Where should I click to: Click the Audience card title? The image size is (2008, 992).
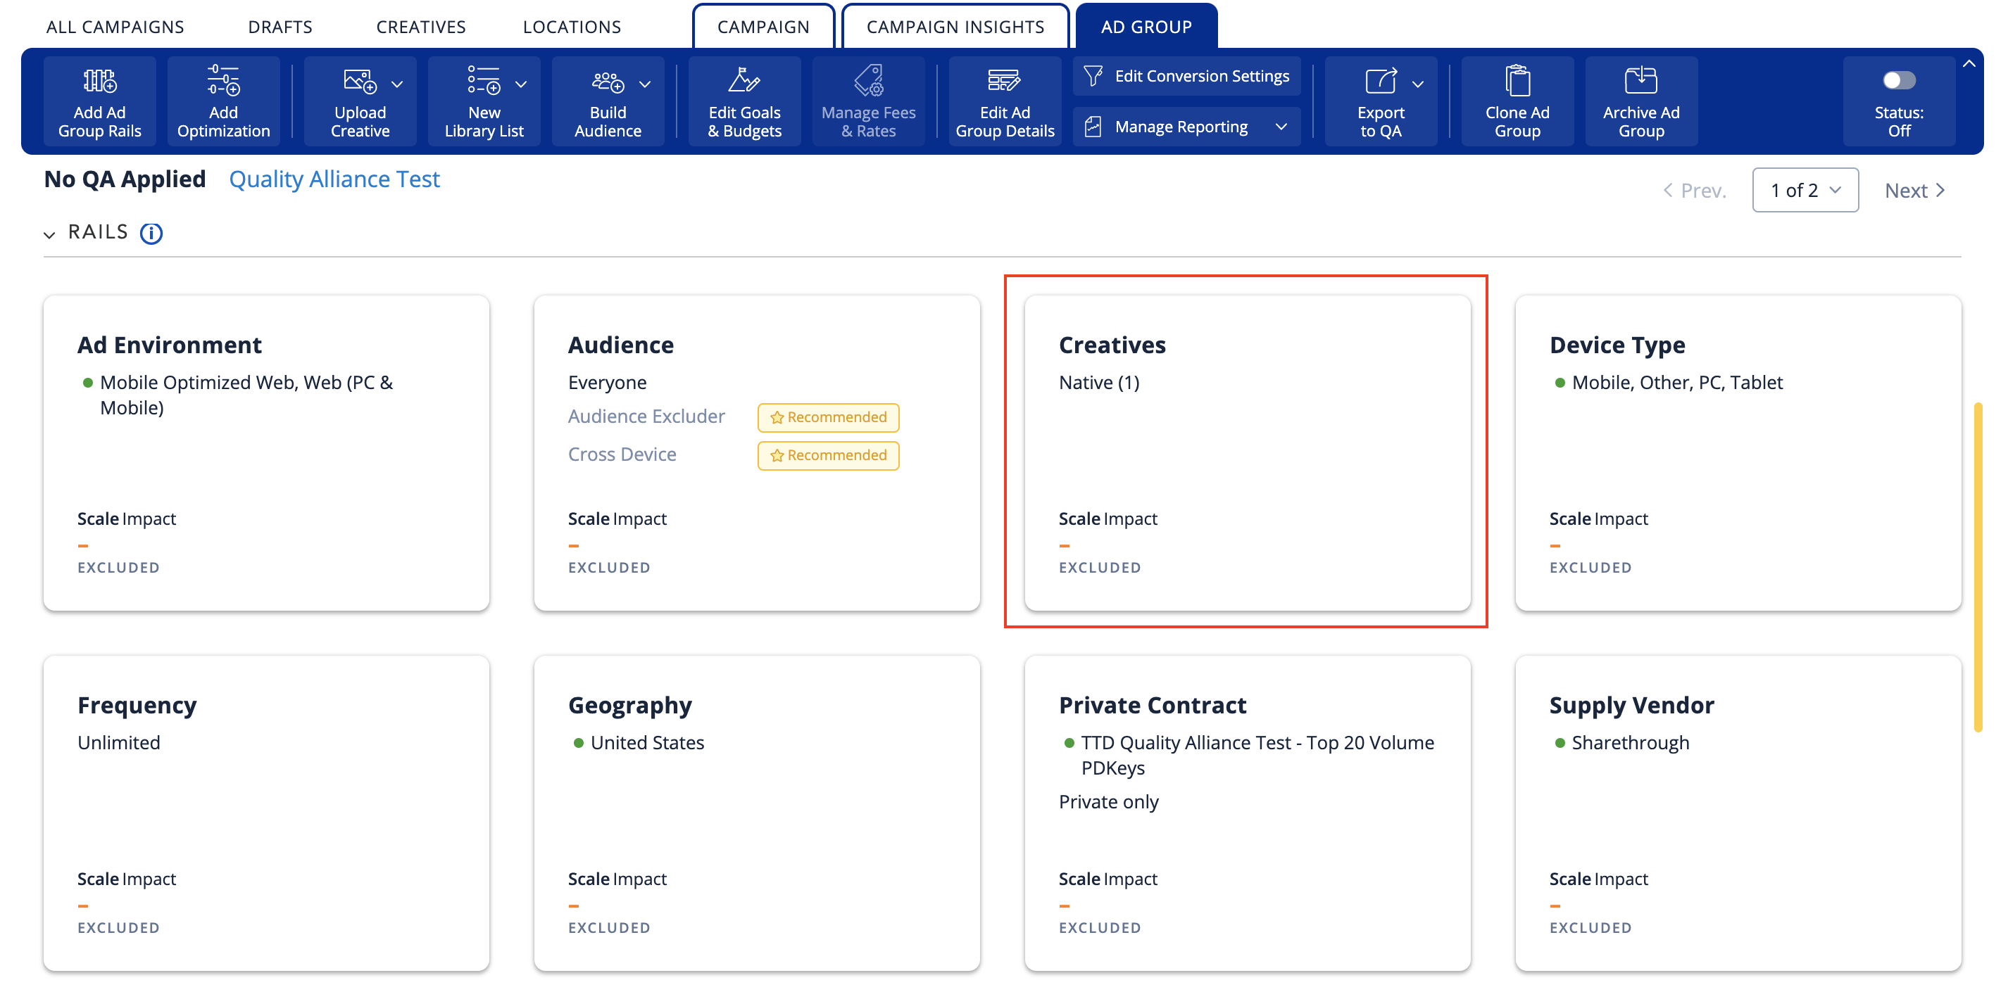620,345
